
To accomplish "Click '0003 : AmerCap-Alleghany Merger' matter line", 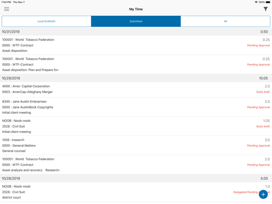I will pyautogui.click(x=28, y=92).
